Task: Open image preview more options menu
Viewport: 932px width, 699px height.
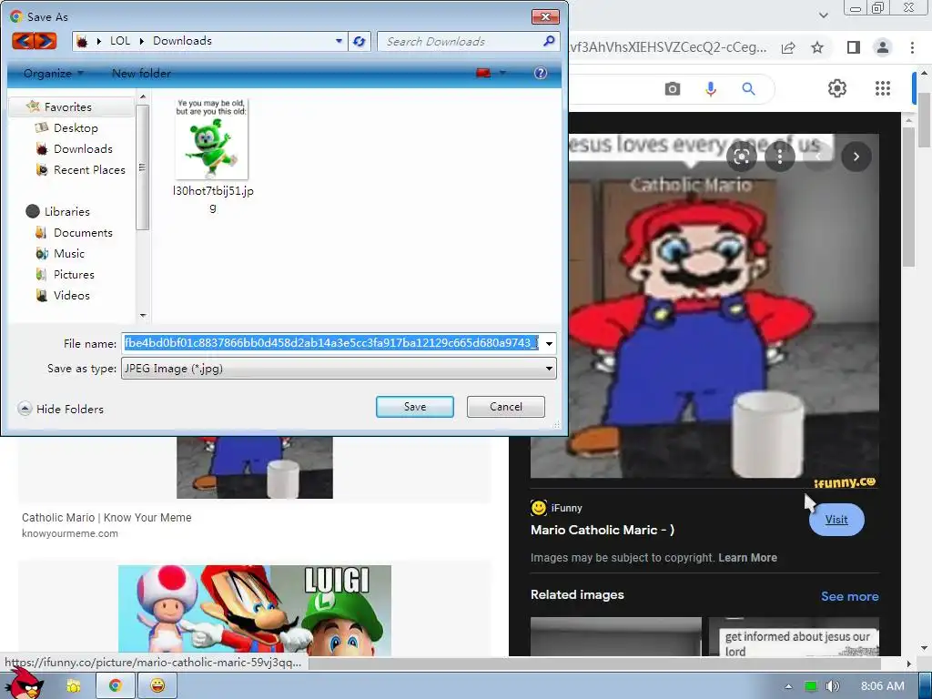Action: (x=780, y=157)
